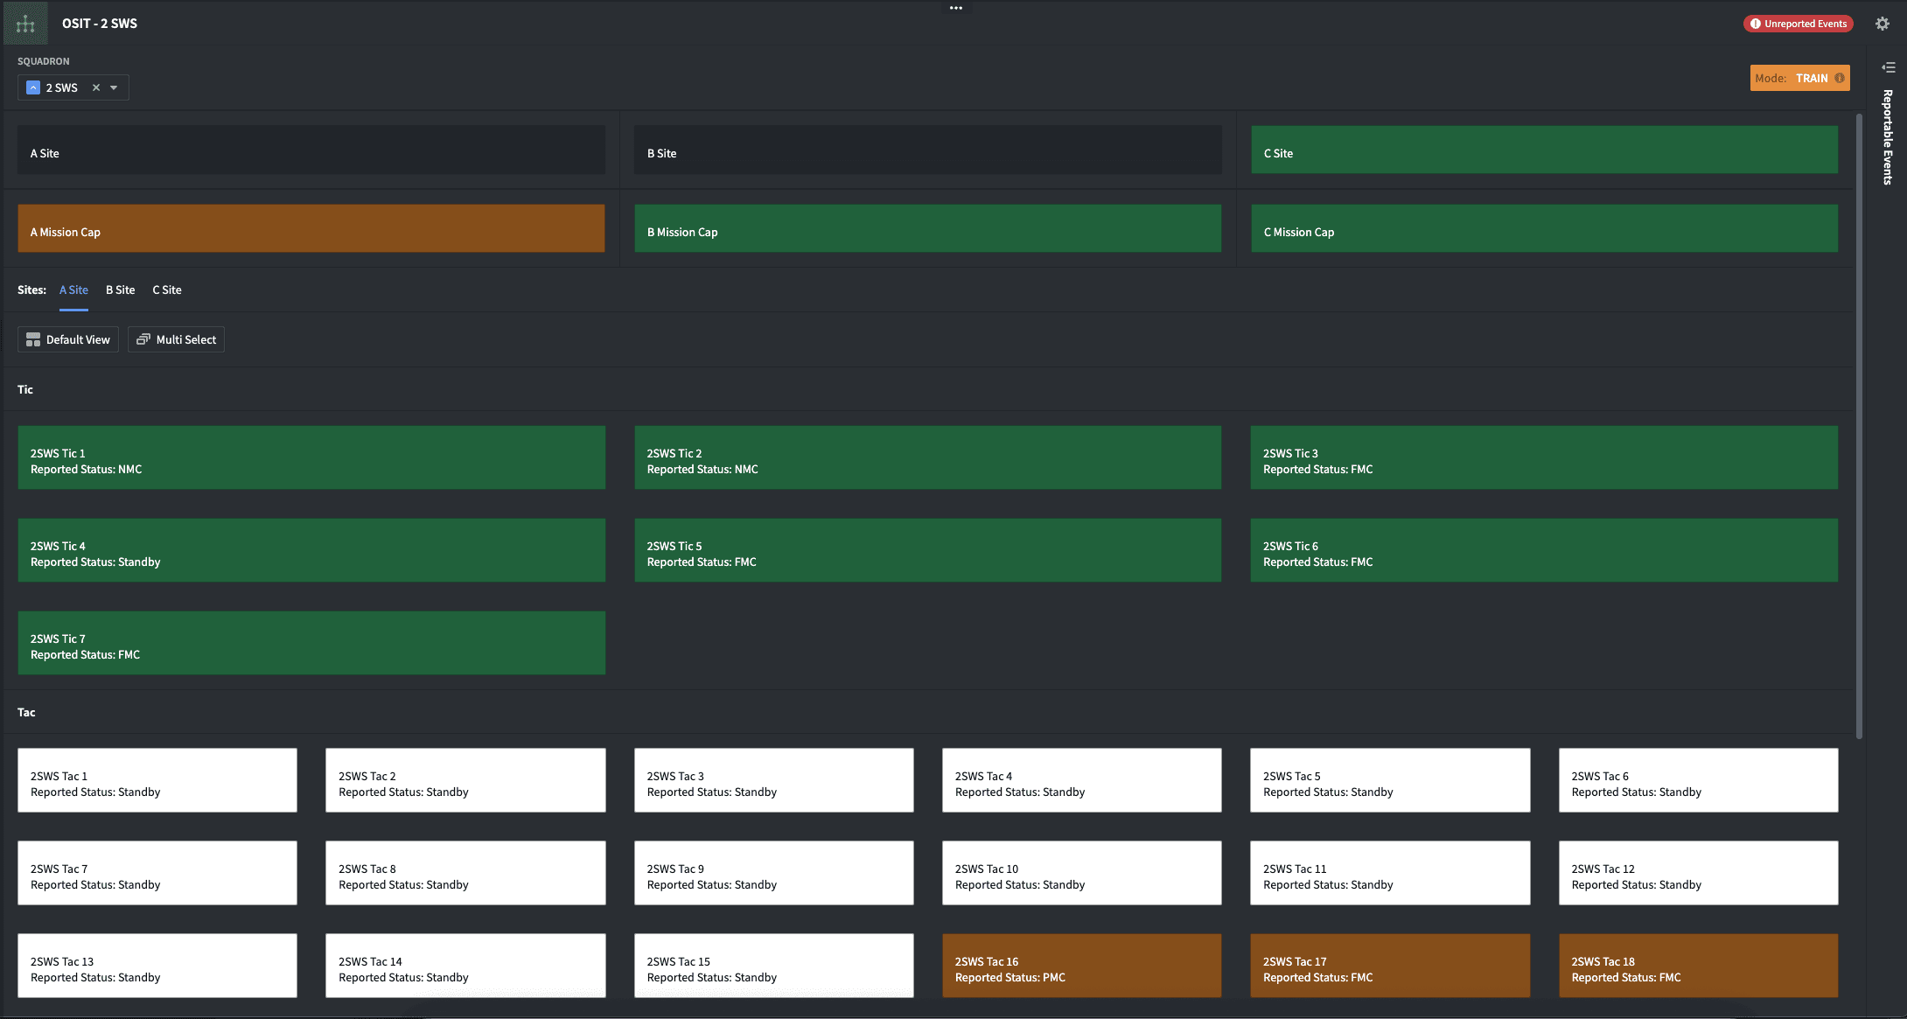The width and height of the screenshot is (1907, 1019).
Task: Clear the 2 SWS squadron selection
Action: point(96,87)
